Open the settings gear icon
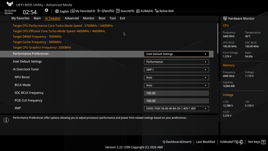 pos(47,10)
